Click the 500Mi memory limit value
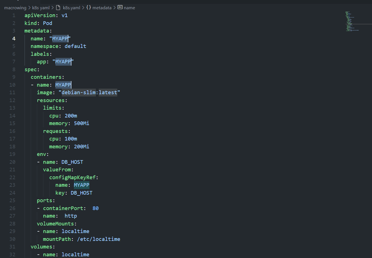The height and width of the screenshot is (258, 372). 82,123
